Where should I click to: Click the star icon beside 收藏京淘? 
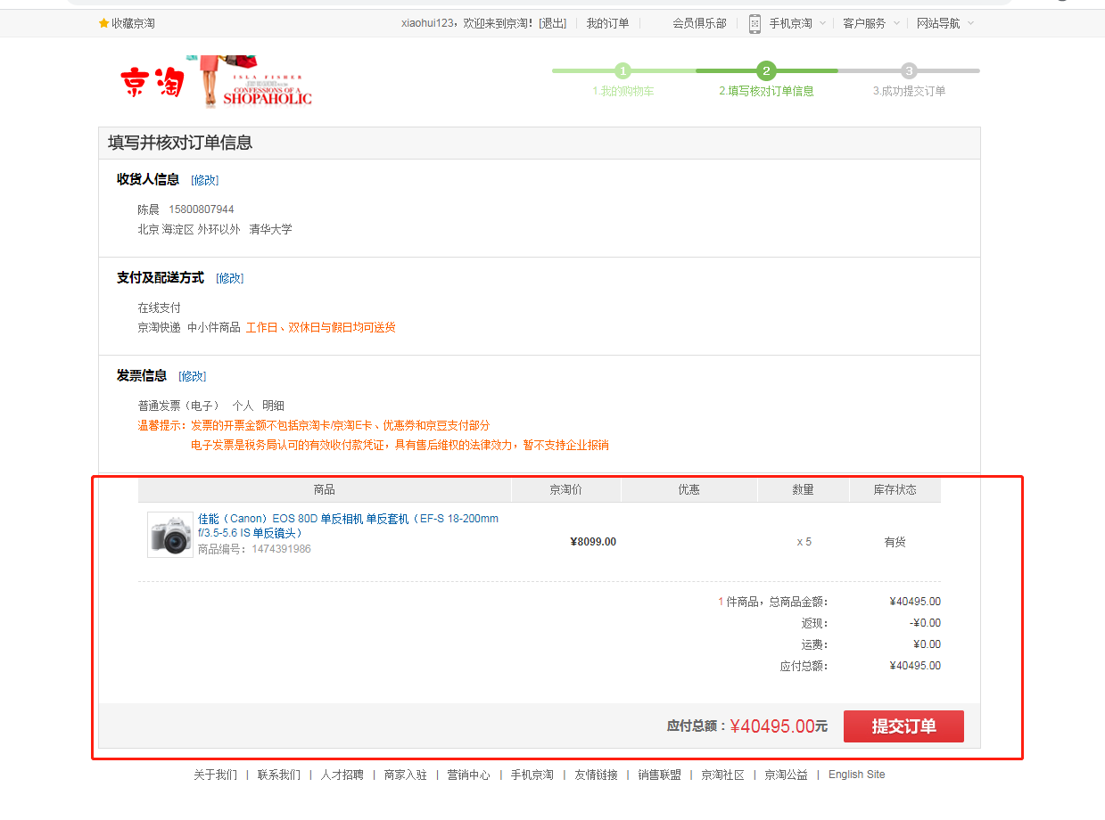coord(103,23)
